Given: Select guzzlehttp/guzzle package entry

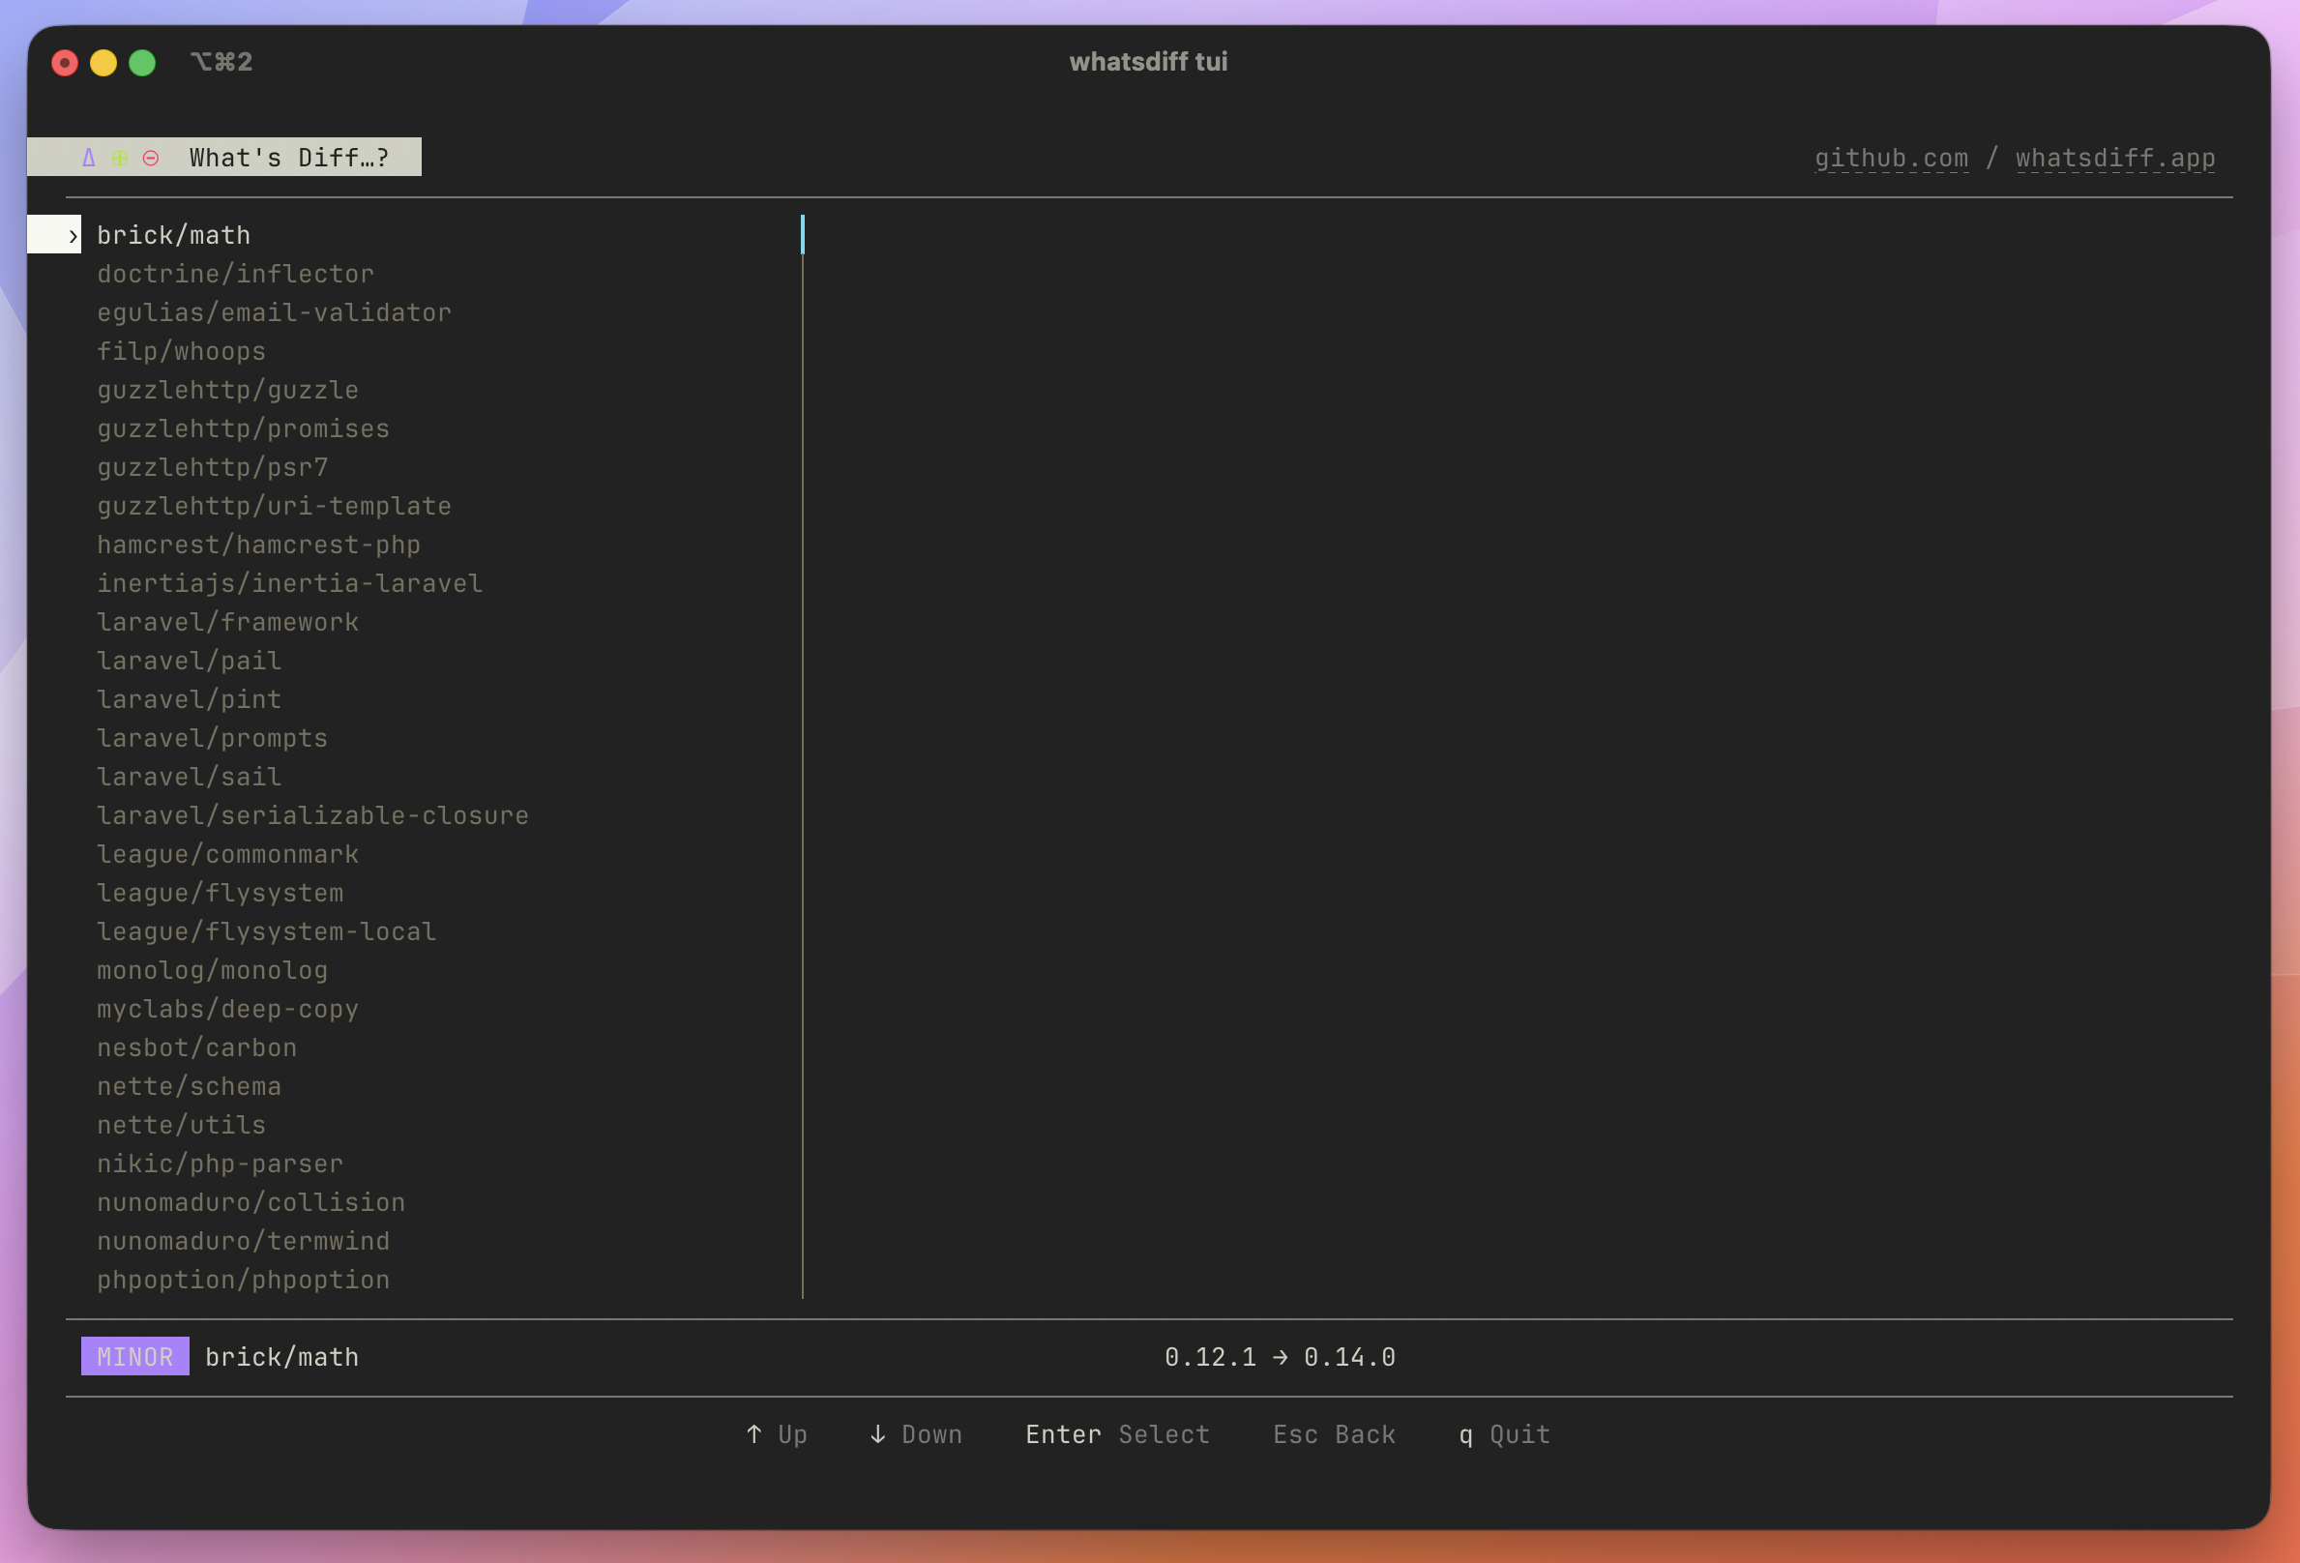Looking at the screenshot, I should 227,390.
